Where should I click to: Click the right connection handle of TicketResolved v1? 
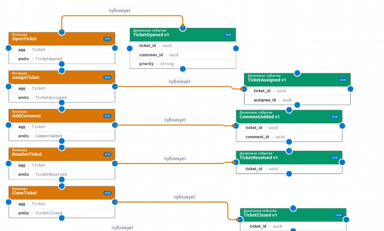[342, 162]
